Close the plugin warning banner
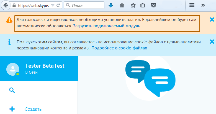The height and width of the screenshot is (114, 216). 212,19
